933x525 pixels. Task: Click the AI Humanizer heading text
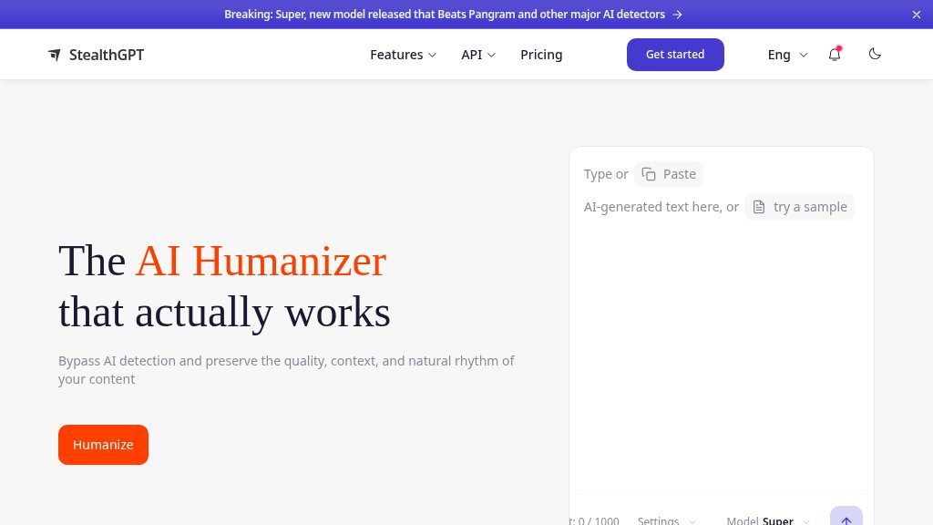(261, 261)
